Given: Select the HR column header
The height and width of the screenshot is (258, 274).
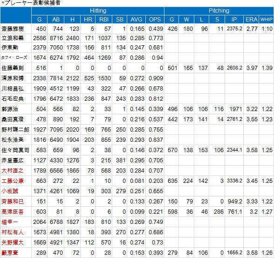Looking at the screenshot, I should pyautogui.click(x=88, y=20).
